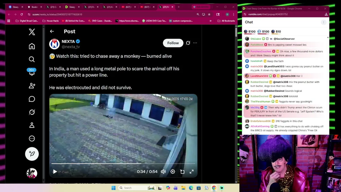Open custom-compressio... bookmark
This screenshot has height=192, width=341.
180,21
